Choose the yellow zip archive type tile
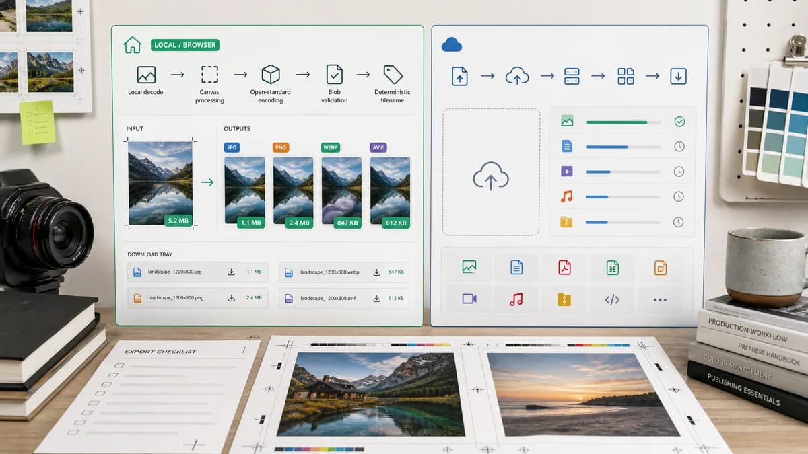This screenshot has height=454, width=808. (564, 299)
